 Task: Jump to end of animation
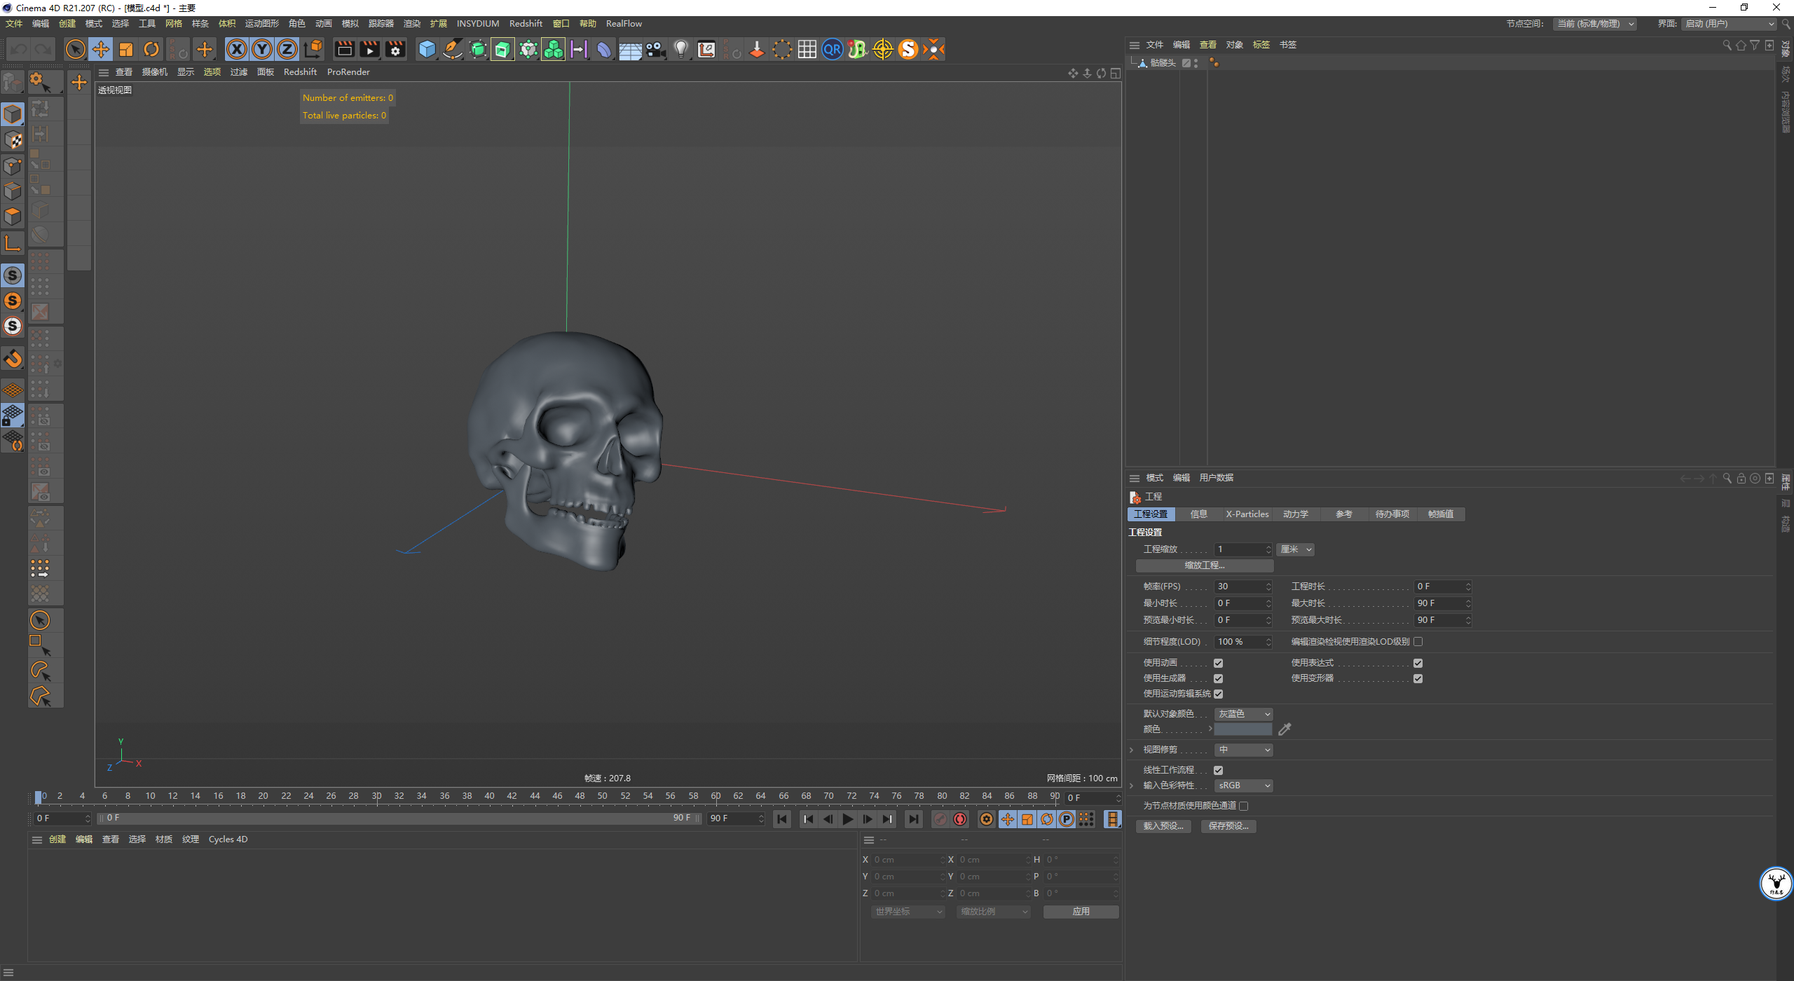(x=913, y=818)
